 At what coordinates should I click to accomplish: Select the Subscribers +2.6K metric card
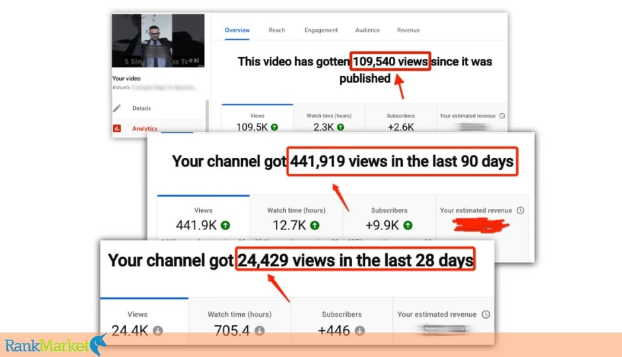click(400, 118)
